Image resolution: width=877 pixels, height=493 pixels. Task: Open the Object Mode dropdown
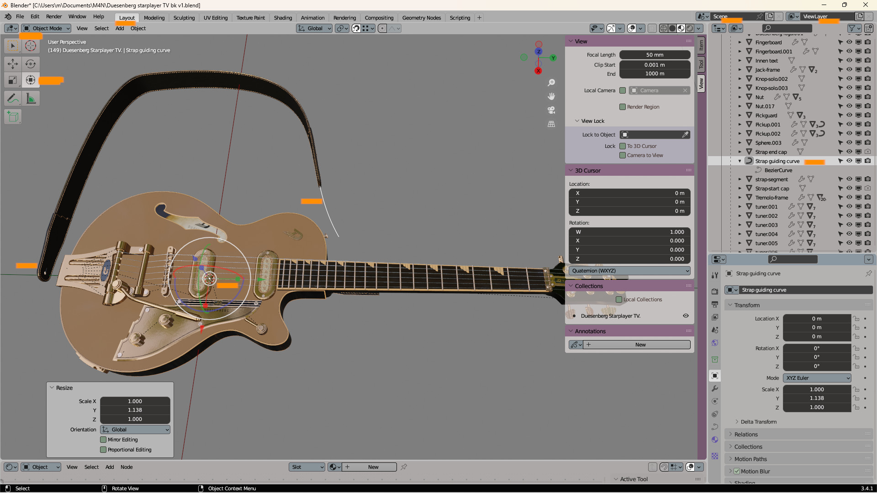[47, 28]
